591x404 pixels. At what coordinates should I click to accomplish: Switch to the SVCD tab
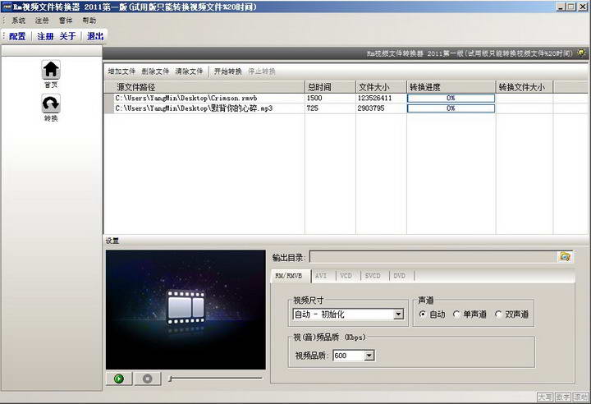tap(373, 276)
